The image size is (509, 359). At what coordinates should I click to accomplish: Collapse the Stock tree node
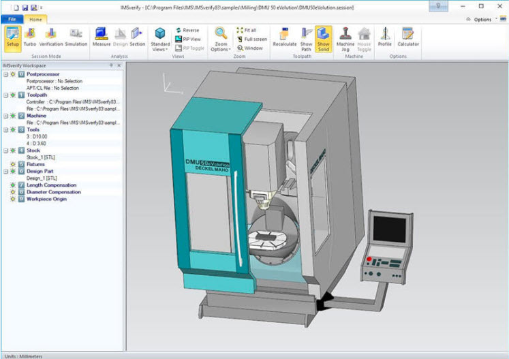5,151
